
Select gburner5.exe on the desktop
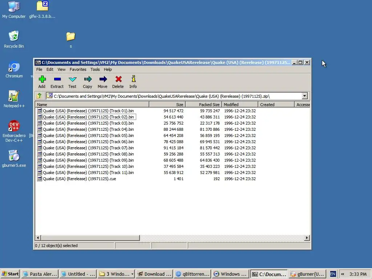pos(14,159)
